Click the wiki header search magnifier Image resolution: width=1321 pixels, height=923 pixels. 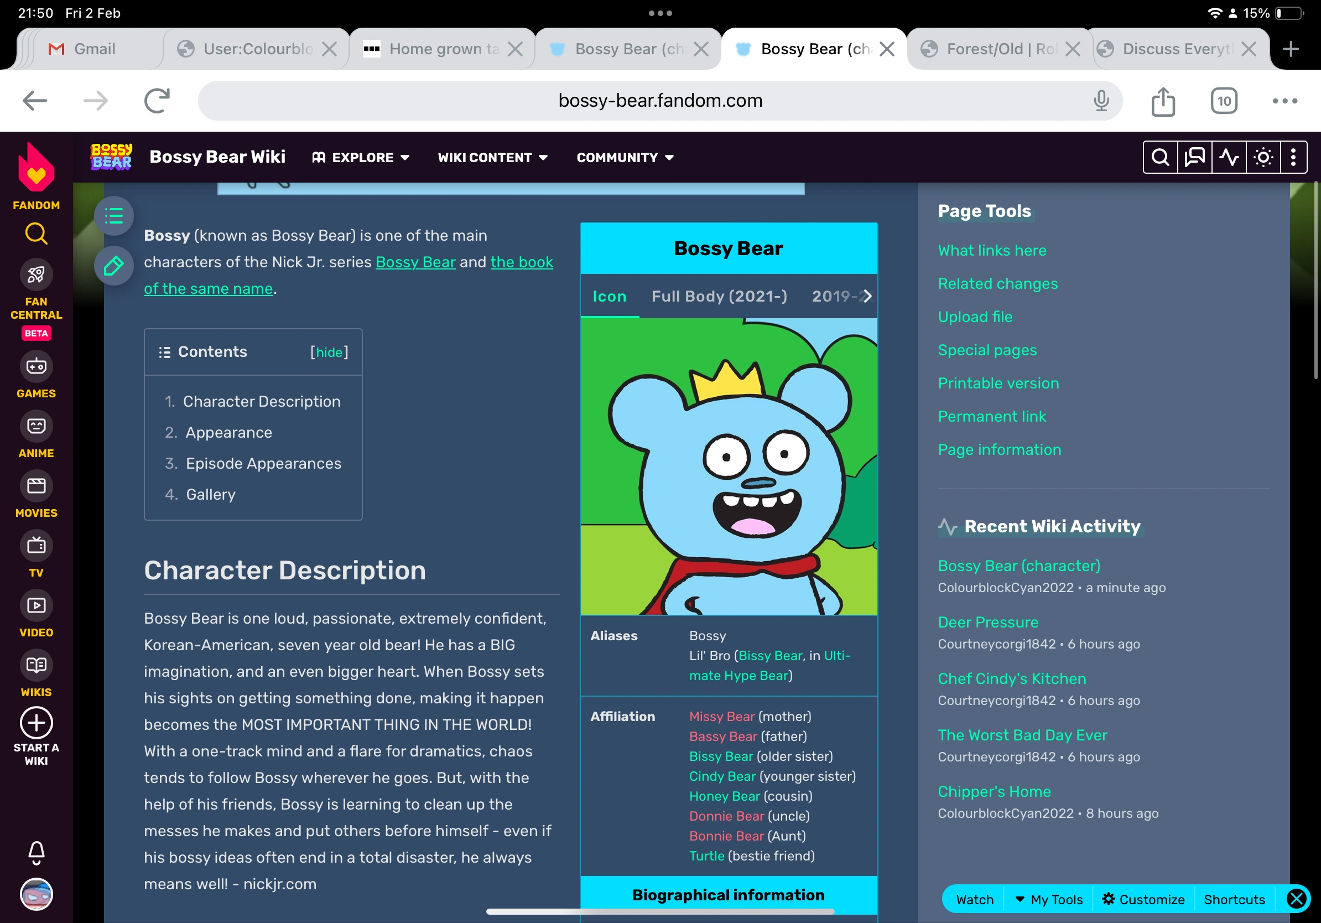1160,157
